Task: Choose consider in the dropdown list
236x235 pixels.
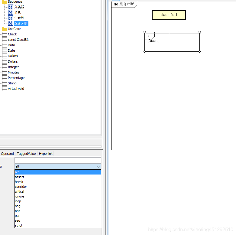Action: click(x=58, y=187)
